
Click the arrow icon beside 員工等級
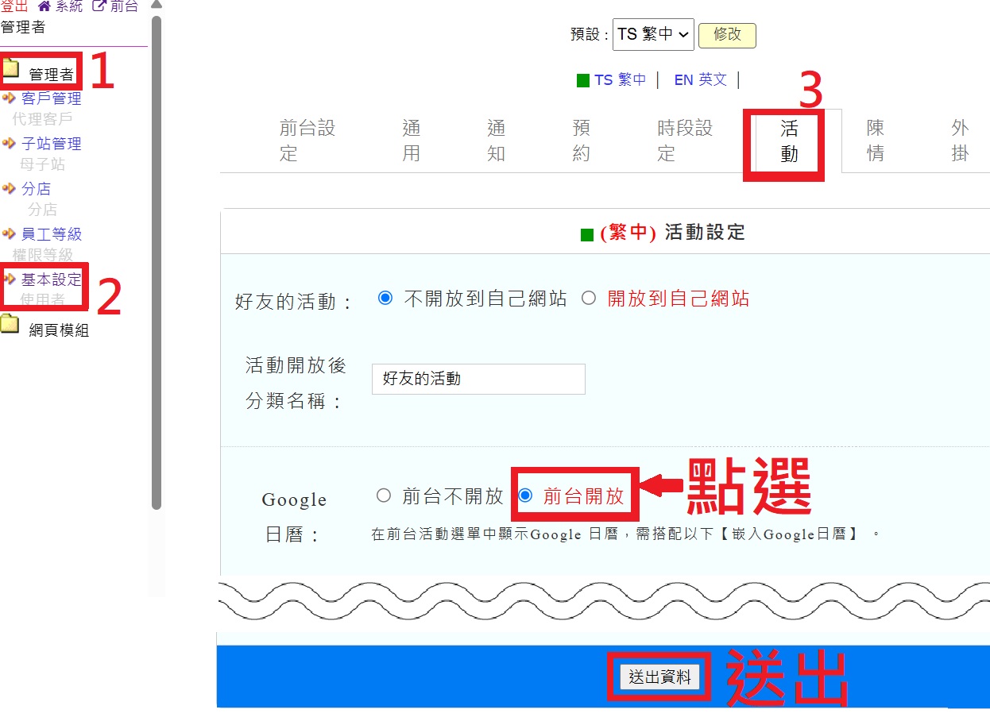tap(10, 234)
